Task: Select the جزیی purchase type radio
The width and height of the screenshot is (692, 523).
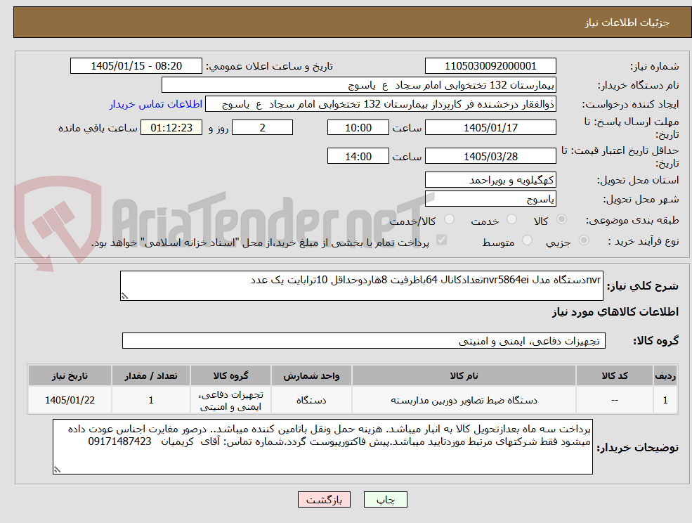Action: click(x=583, y=240)
